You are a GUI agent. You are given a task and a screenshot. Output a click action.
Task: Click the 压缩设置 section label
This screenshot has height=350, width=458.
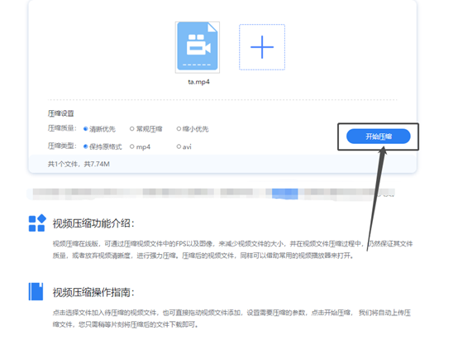(x=60, y=113)
